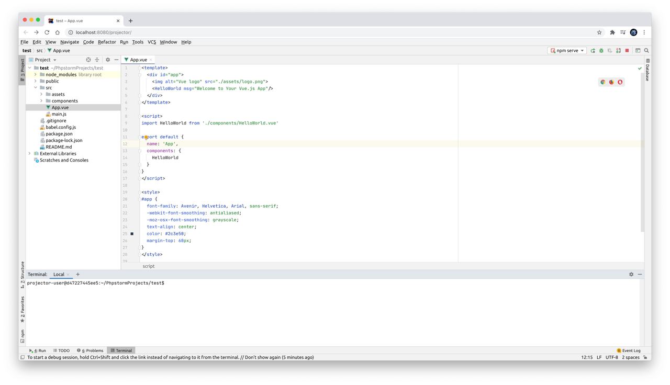Hide the Terminal tool window
This screenshot has height=385, width=670.
[x=640, y=274]
